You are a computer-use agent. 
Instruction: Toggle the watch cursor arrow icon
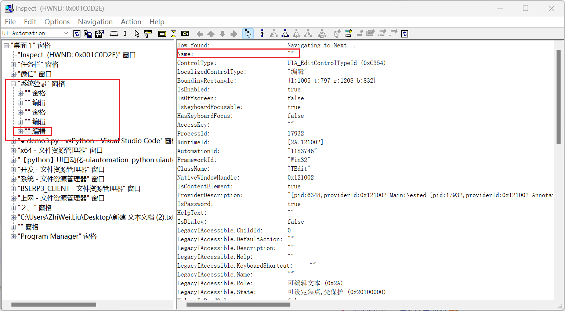coord(137,34)
